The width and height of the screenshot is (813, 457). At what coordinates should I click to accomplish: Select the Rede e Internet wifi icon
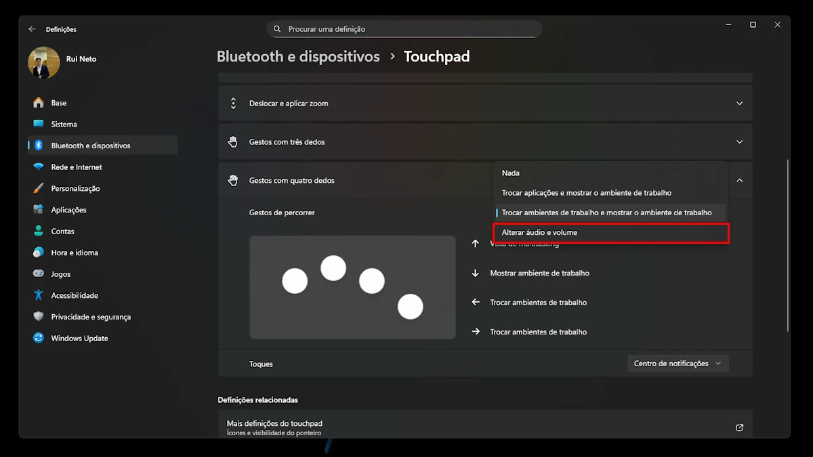pos(39,167)
